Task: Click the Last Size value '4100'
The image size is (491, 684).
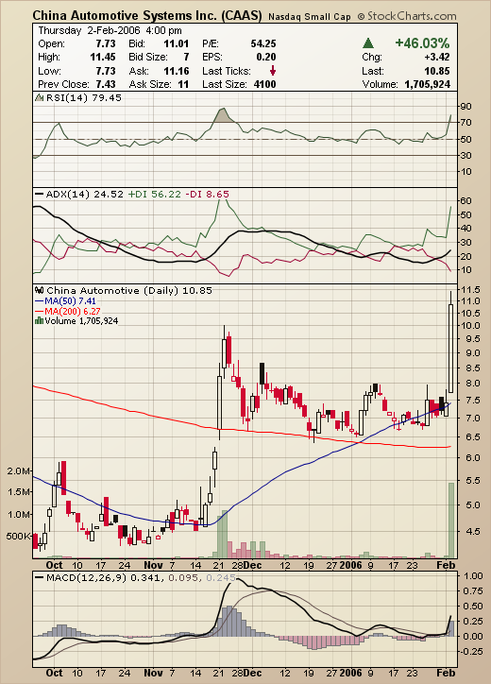Action: (x=264, y=84)
